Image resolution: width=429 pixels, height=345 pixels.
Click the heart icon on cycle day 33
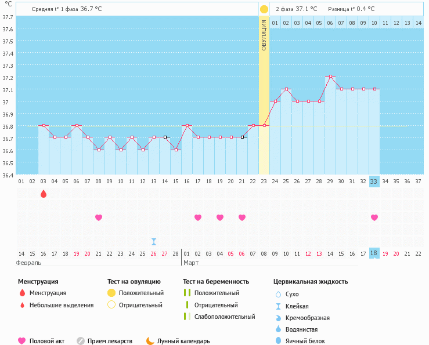click(x=374, y=217)
